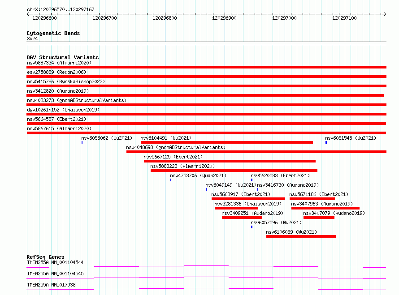
Task: Open nsv4033273 (gnomADStructuralVariants) entry
Action: [77, 100]
